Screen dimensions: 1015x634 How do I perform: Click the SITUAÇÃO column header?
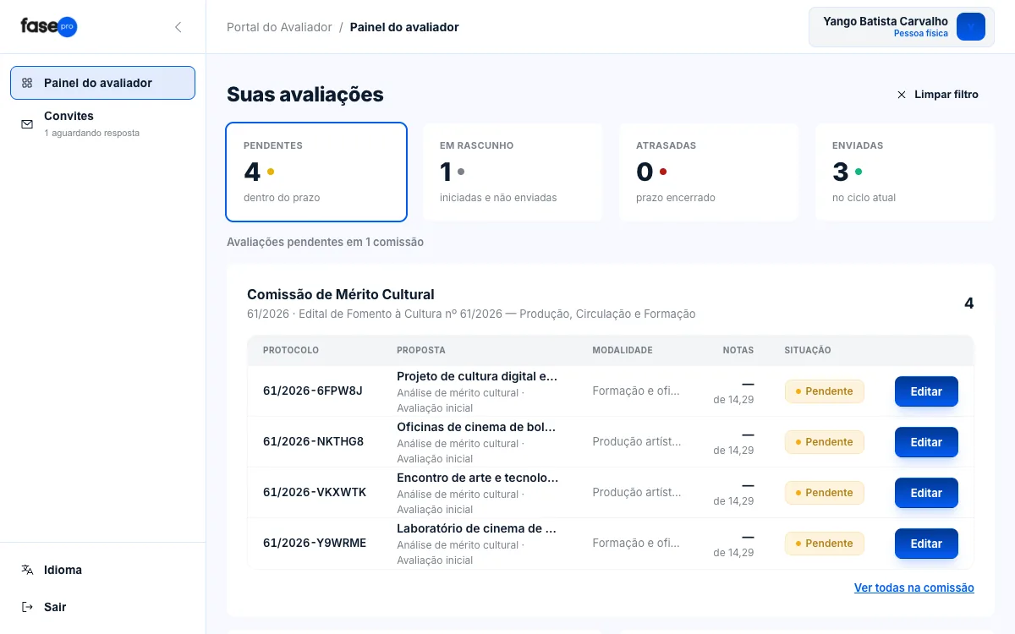(x=808, y=350)
